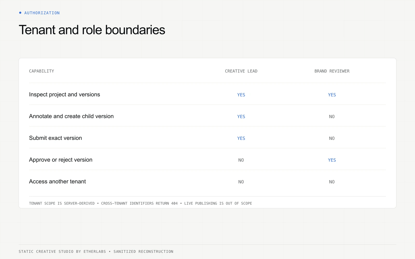The width and height of the screenshot is (415, 259).
Task: Select the Tenant and role boundaries heading
Action: [x=92, y=30]
